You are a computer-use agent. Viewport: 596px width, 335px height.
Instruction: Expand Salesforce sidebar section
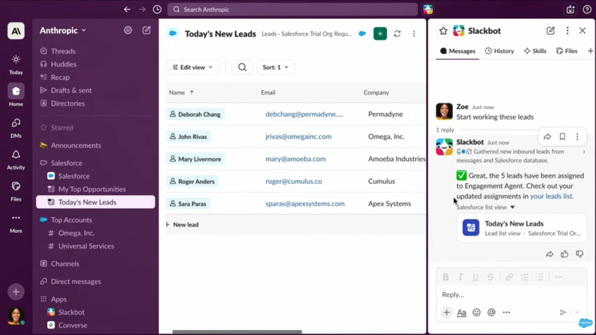[x=66, y=163]
